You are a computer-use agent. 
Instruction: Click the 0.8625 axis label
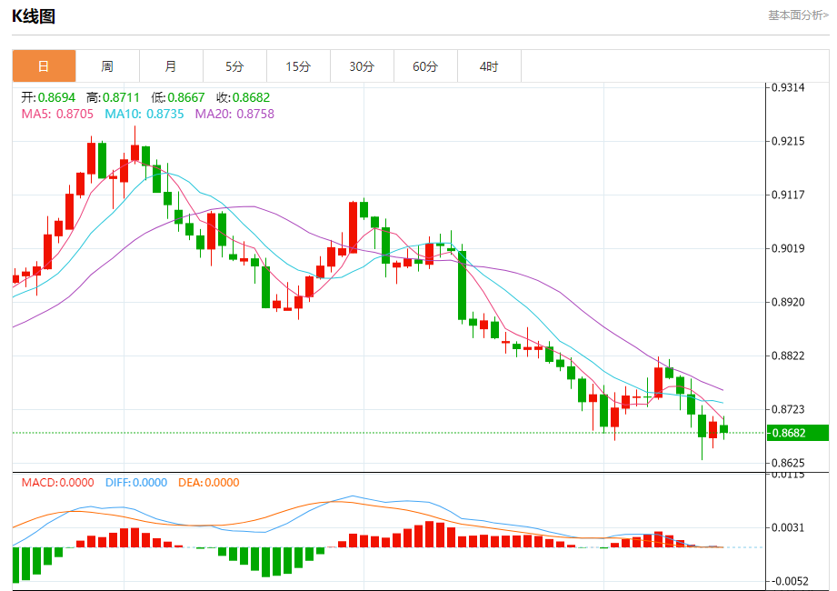(789, 463)
